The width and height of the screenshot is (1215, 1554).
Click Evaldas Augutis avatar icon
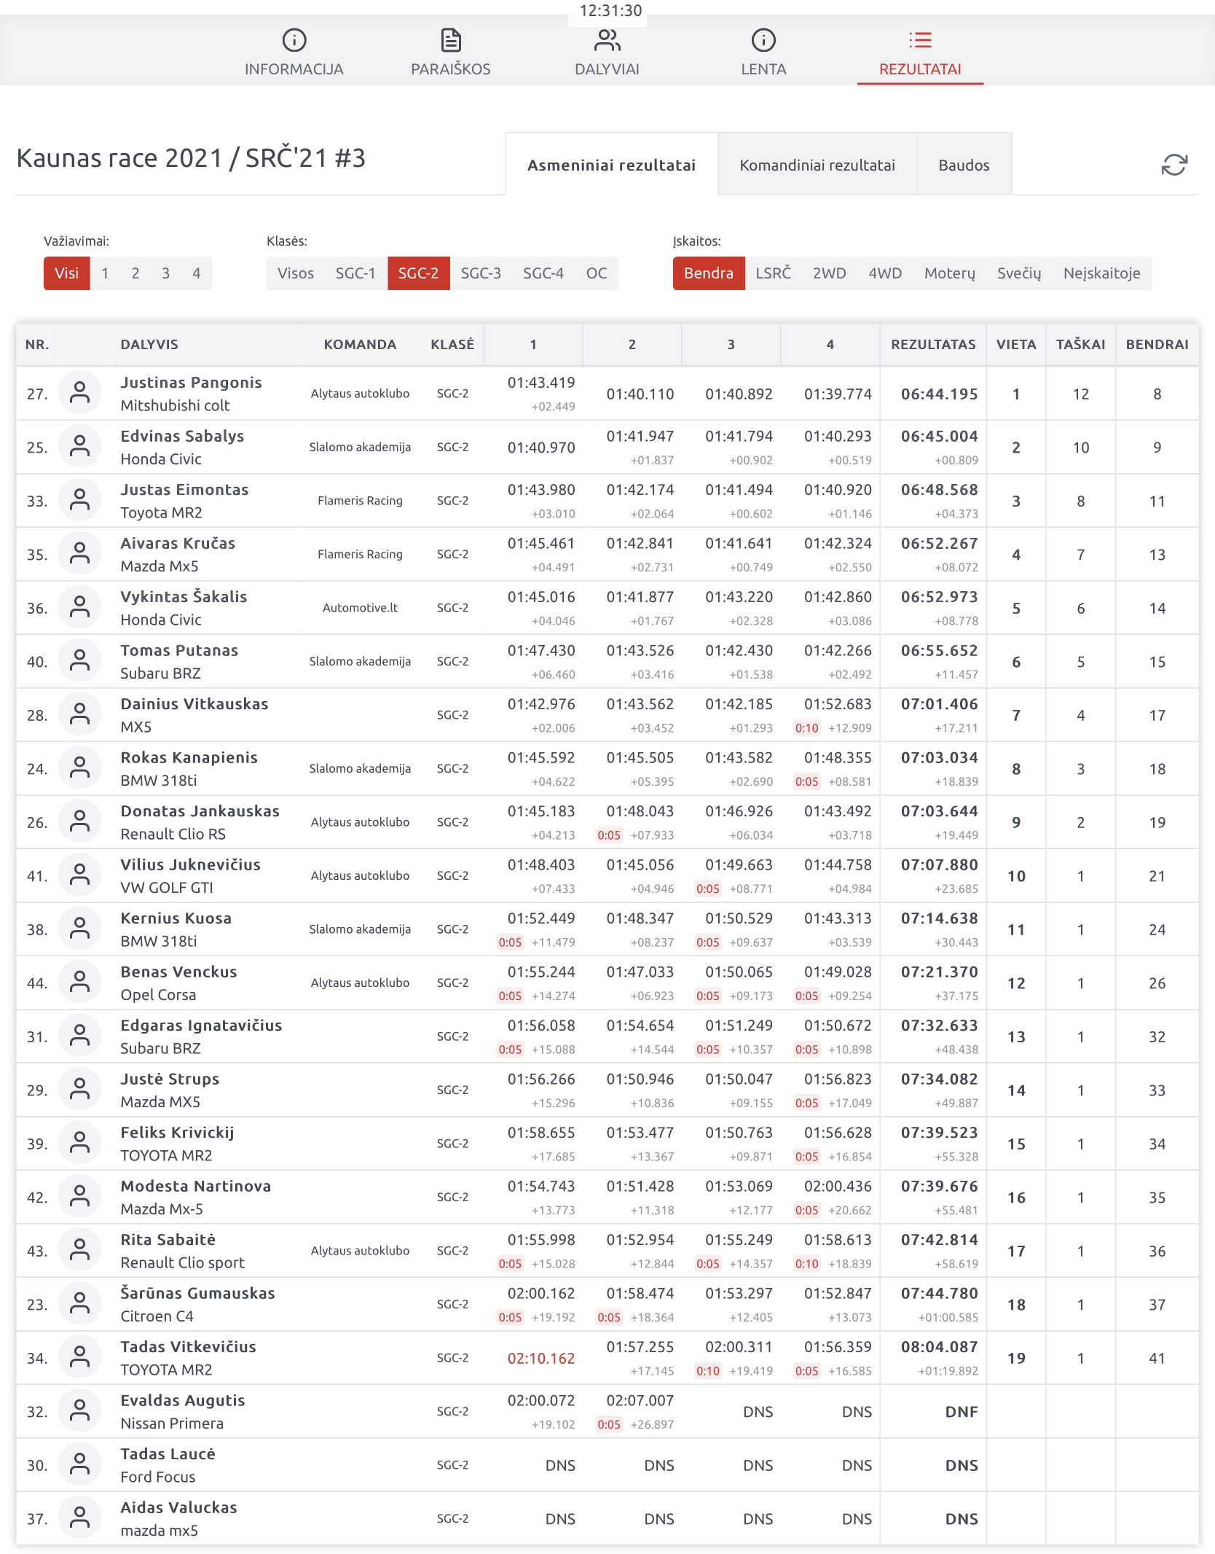[79, 1411]
